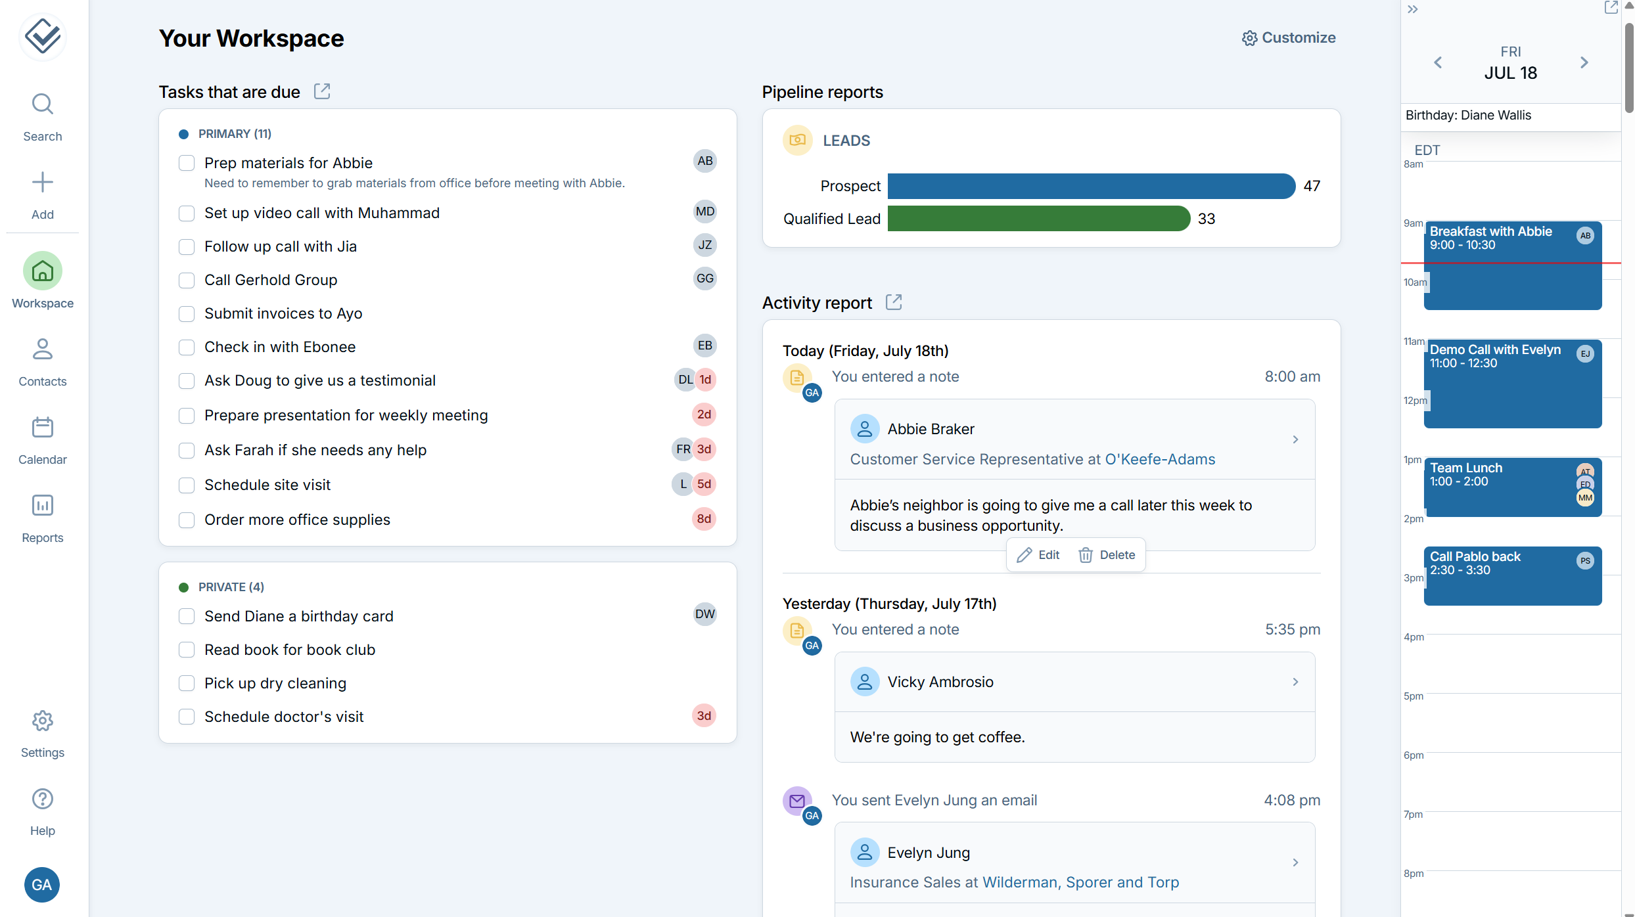Click the blue Prospect pipeline bar
Image resolution: width=1635 pixels, height=917 pixels.
[x=1091, y=186]
